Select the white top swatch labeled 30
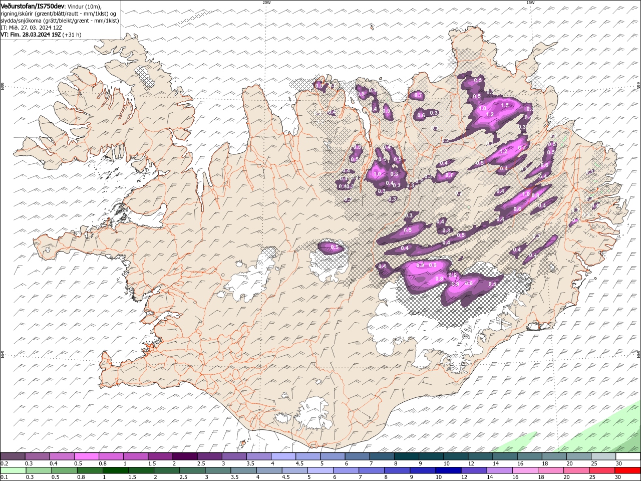The height and width of the screenshot is (481, 641). tap(628, 456)
